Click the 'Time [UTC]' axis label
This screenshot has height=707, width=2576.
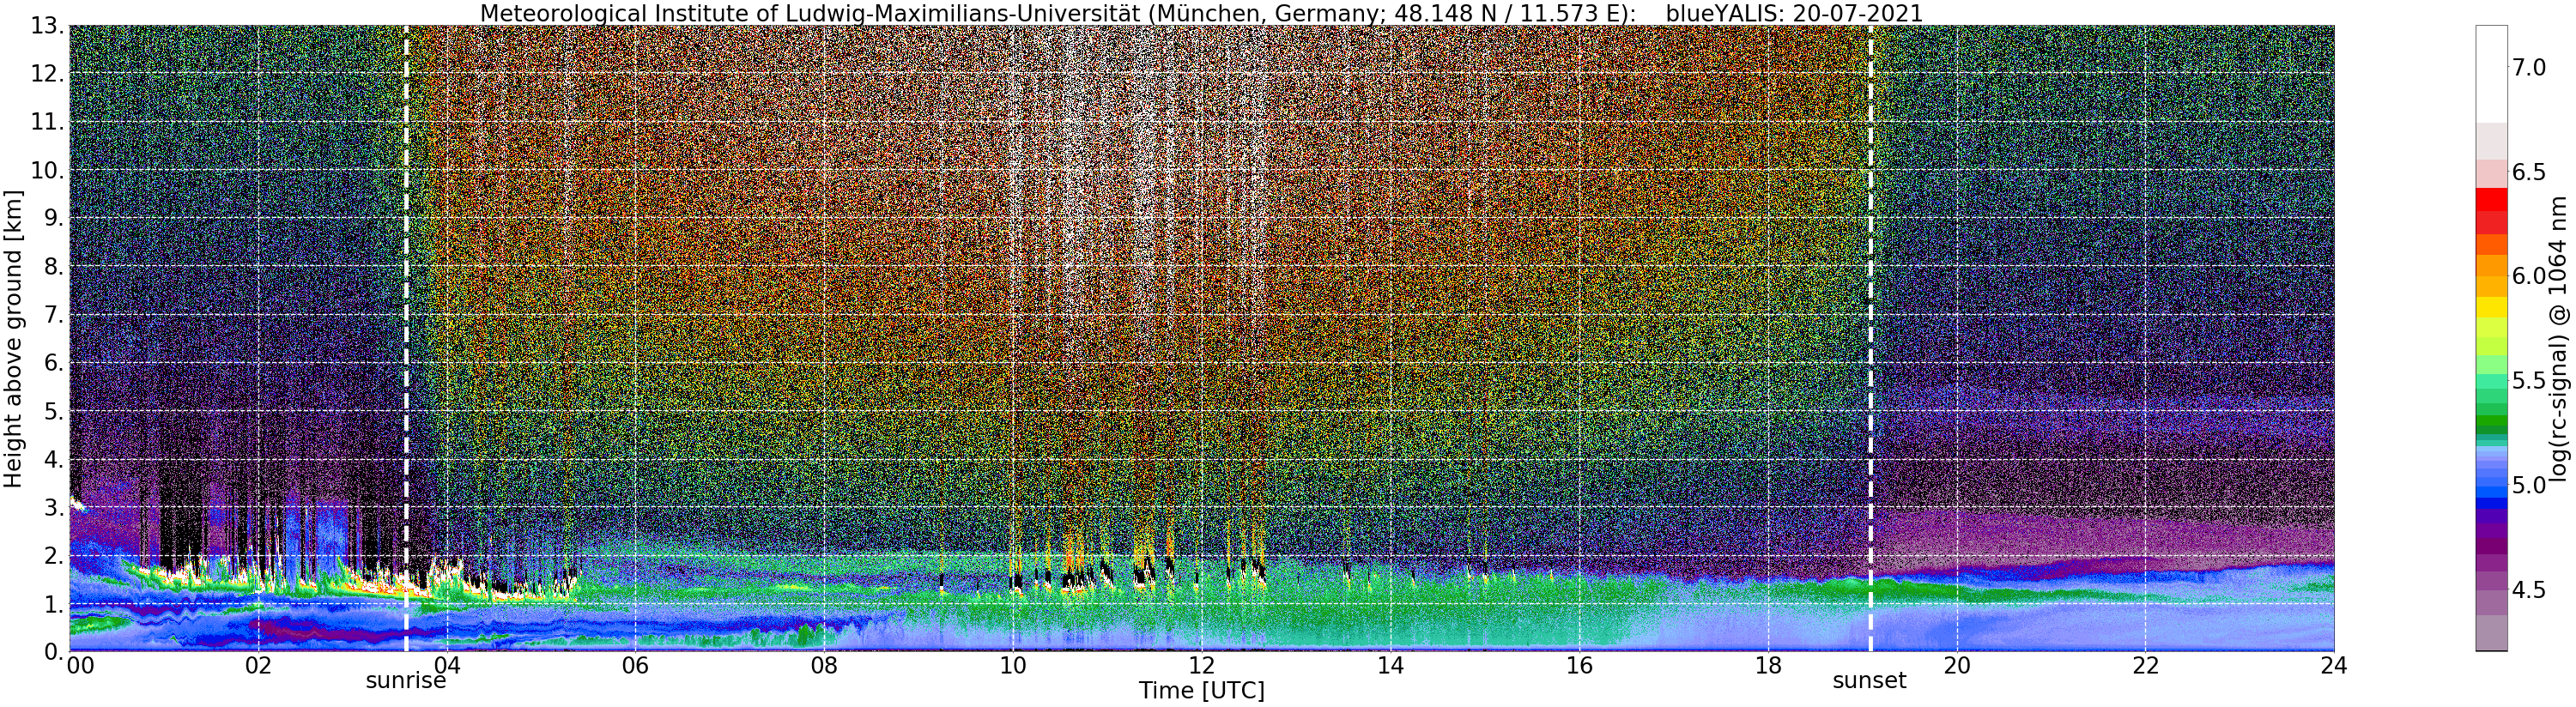pyautogui.click(x=1201, y=691)
